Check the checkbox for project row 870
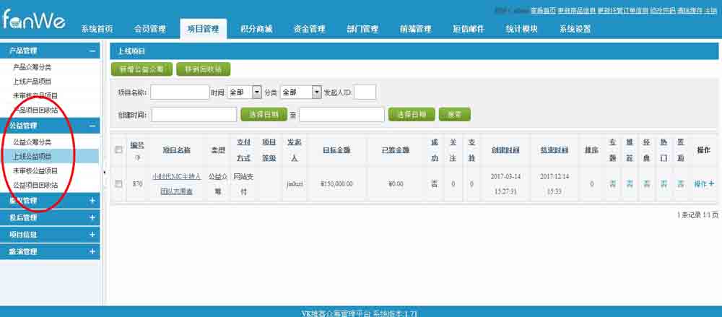This screenshot has height=317, width=722. pos(118,184)
